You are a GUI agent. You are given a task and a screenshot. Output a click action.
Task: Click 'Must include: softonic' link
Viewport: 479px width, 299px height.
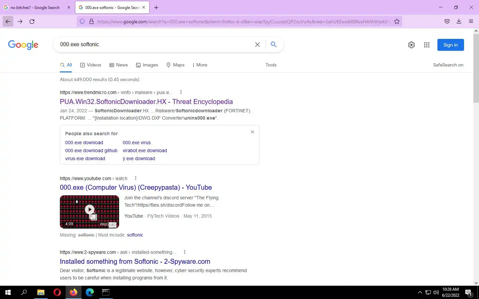tap(135, 235)
